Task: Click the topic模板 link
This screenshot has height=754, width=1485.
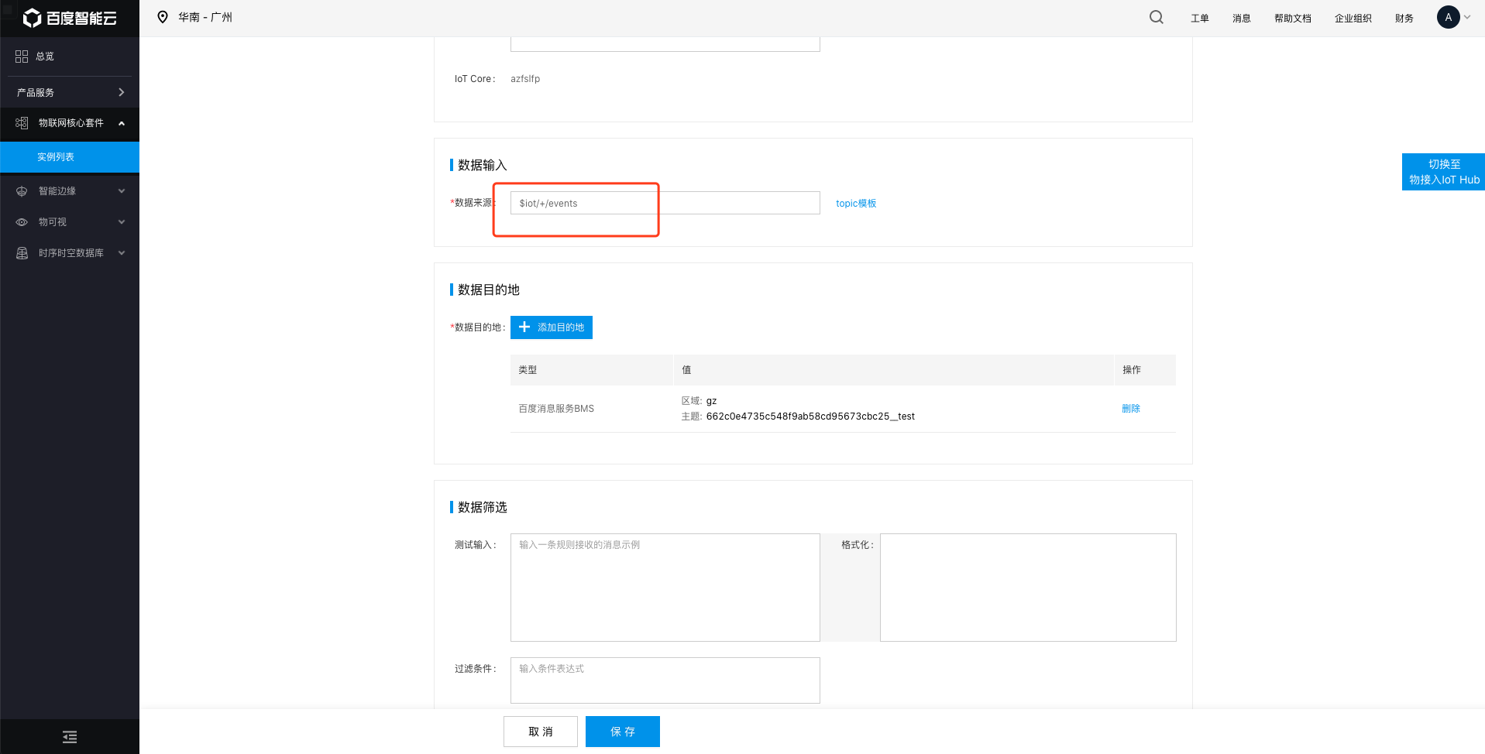Action: (x=856, y=204)
